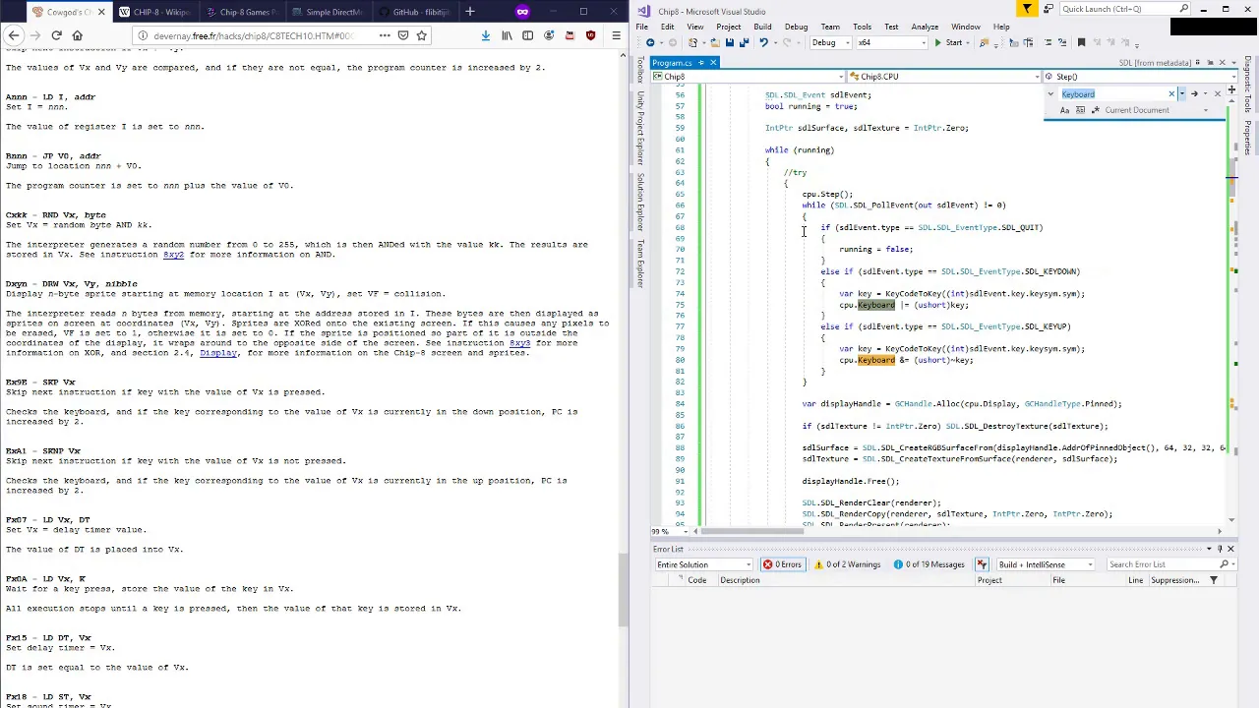Toggle the 0 Errors filter
Image resolution: width=1259 pixels, height=708 pixels.
click(x=782, y=564)
